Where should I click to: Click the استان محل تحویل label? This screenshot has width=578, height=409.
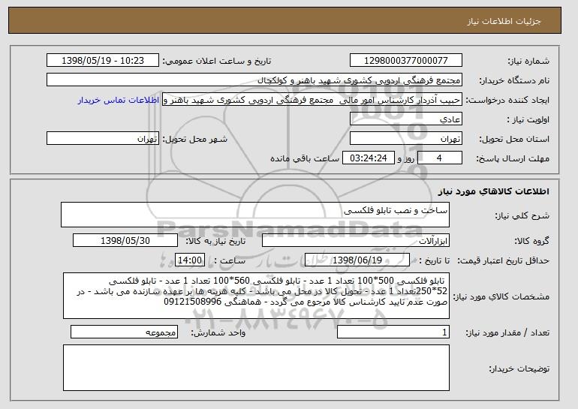point(514,139)
